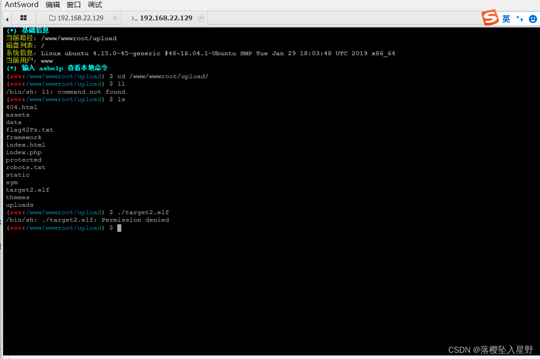
Task: Click the 基础信息 header line
Action: pos(27,31)
